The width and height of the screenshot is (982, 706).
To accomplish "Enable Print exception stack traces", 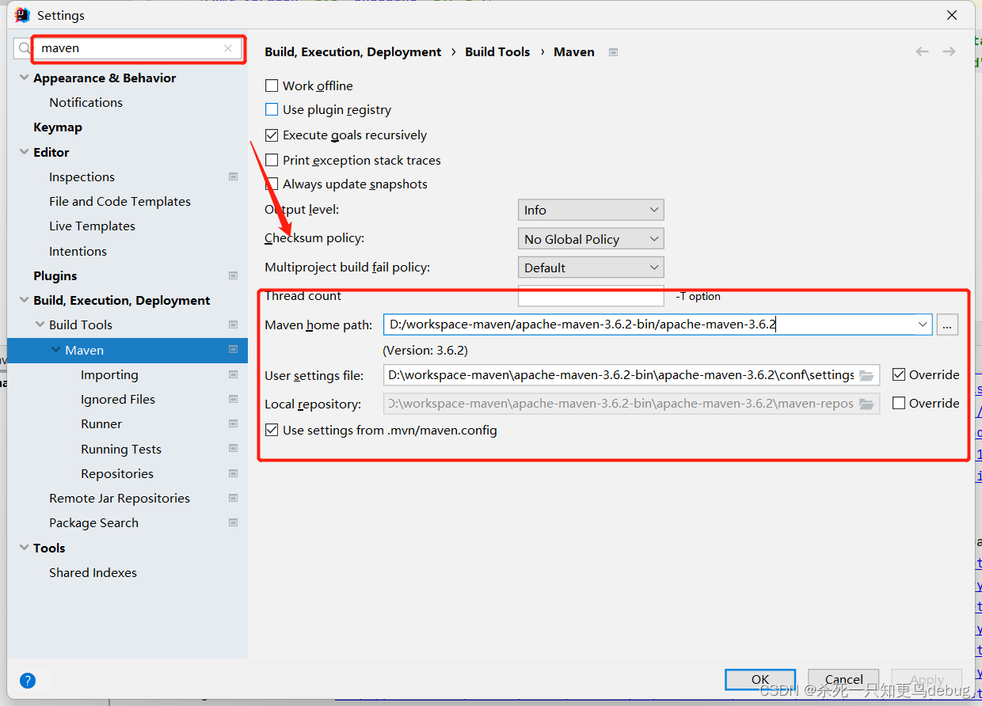I will [x=272, y=160].
